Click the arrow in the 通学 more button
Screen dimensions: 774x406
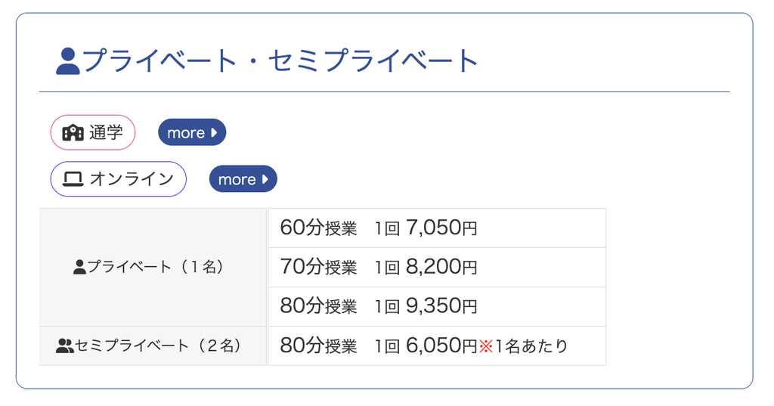tap(214, 132)
